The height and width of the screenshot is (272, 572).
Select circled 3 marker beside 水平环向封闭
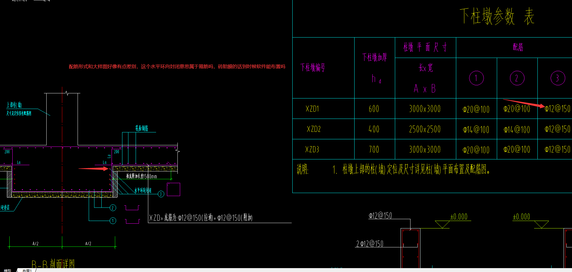pyautogui.click(x=161, y=194)
